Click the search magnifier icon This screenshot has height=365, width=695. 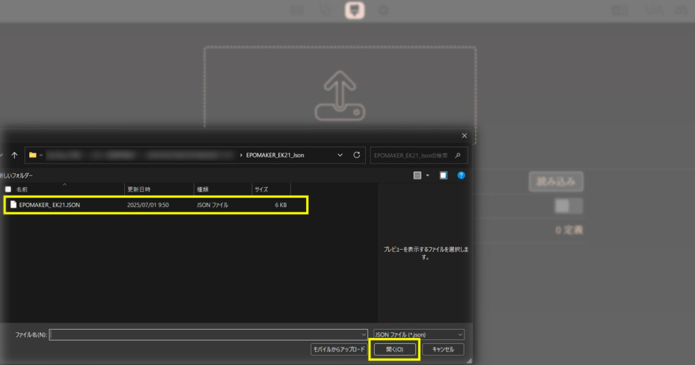coord(458,155)
